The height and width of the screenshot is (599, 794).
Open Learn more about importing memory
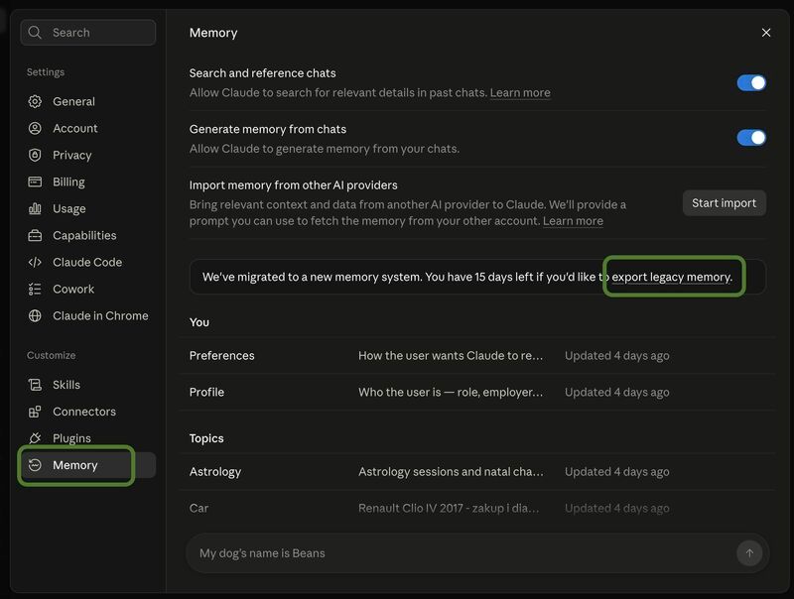tap(573, 221)
